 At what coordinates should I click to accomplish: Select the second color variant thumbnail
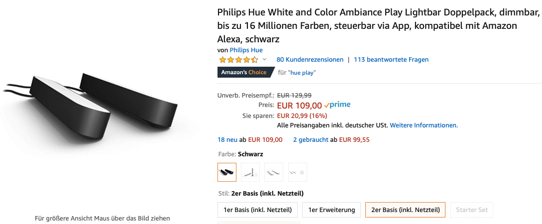click(250, 172)
